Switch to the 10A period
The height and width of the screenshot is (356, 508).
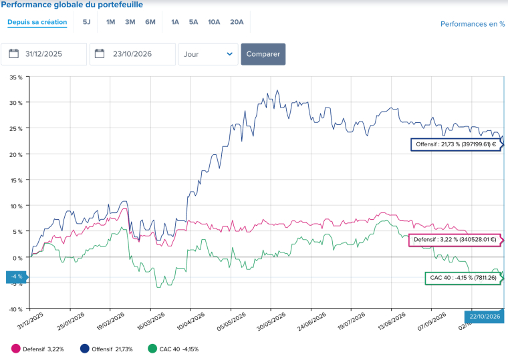214,22
